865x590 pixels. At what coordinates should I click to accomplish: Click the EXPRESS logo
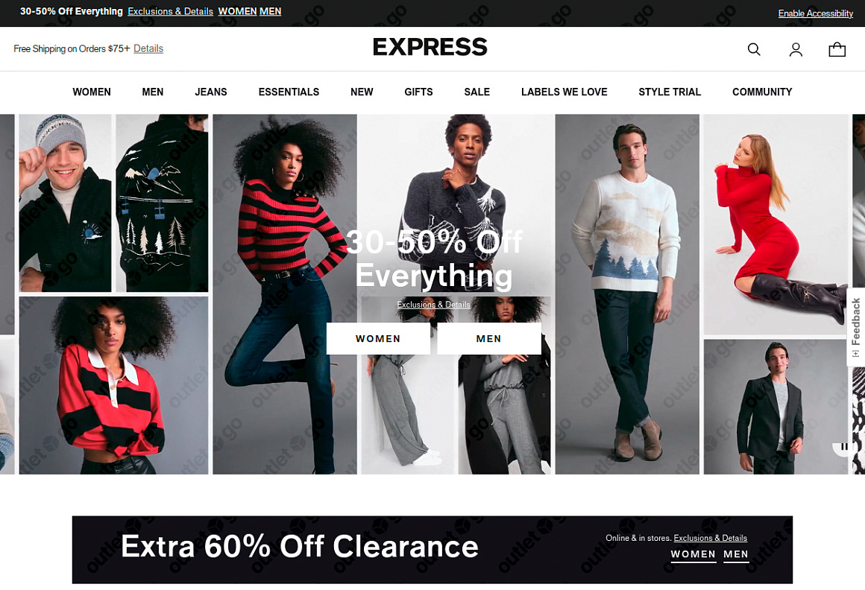[430, 48]
